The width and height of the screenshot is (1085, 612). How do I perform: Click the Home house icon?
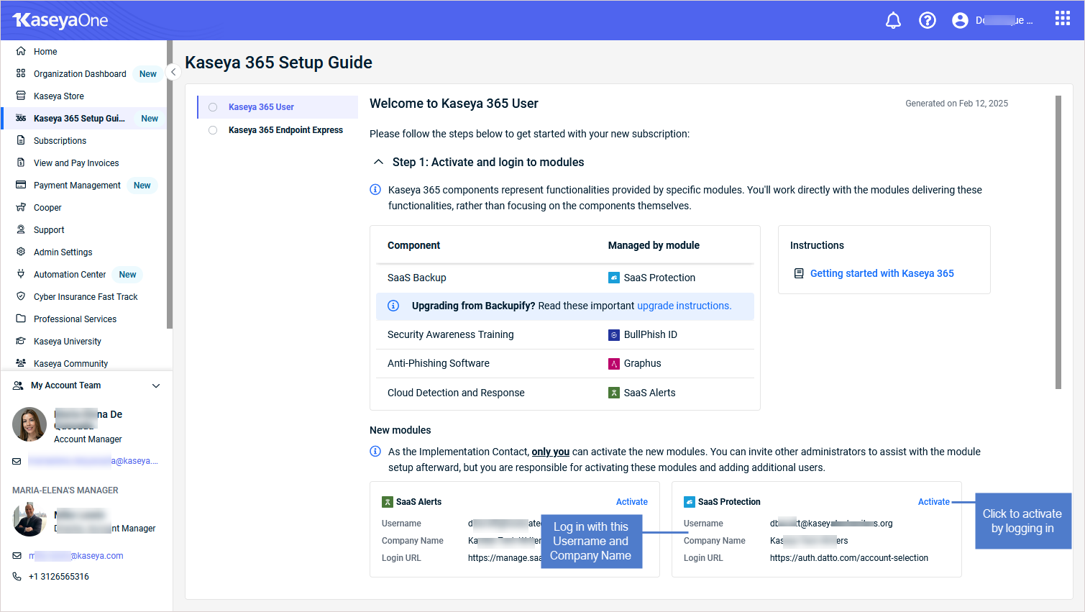21,51
